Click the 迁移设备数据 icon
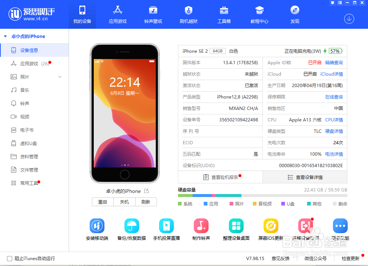The image size is (368, 266). tap(306, 226)
